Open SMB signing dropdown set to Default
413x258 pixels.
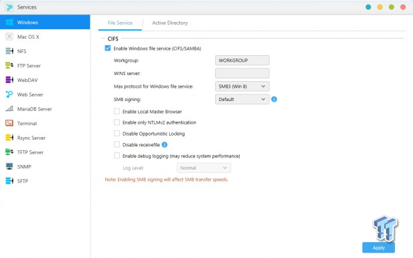coord(242,100)
